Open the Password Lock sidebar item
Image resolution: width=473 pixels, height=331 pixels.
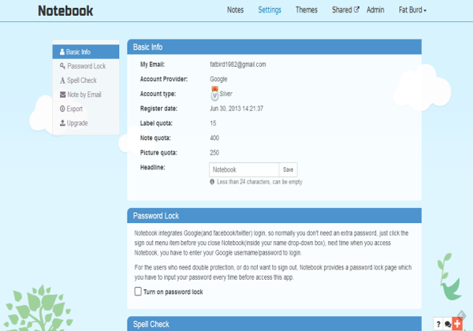[86, 66]
